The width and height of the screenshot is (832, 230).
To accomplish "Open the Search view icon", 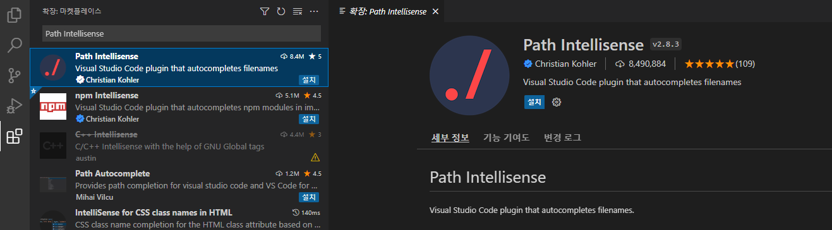I will (x=15, y=45).
